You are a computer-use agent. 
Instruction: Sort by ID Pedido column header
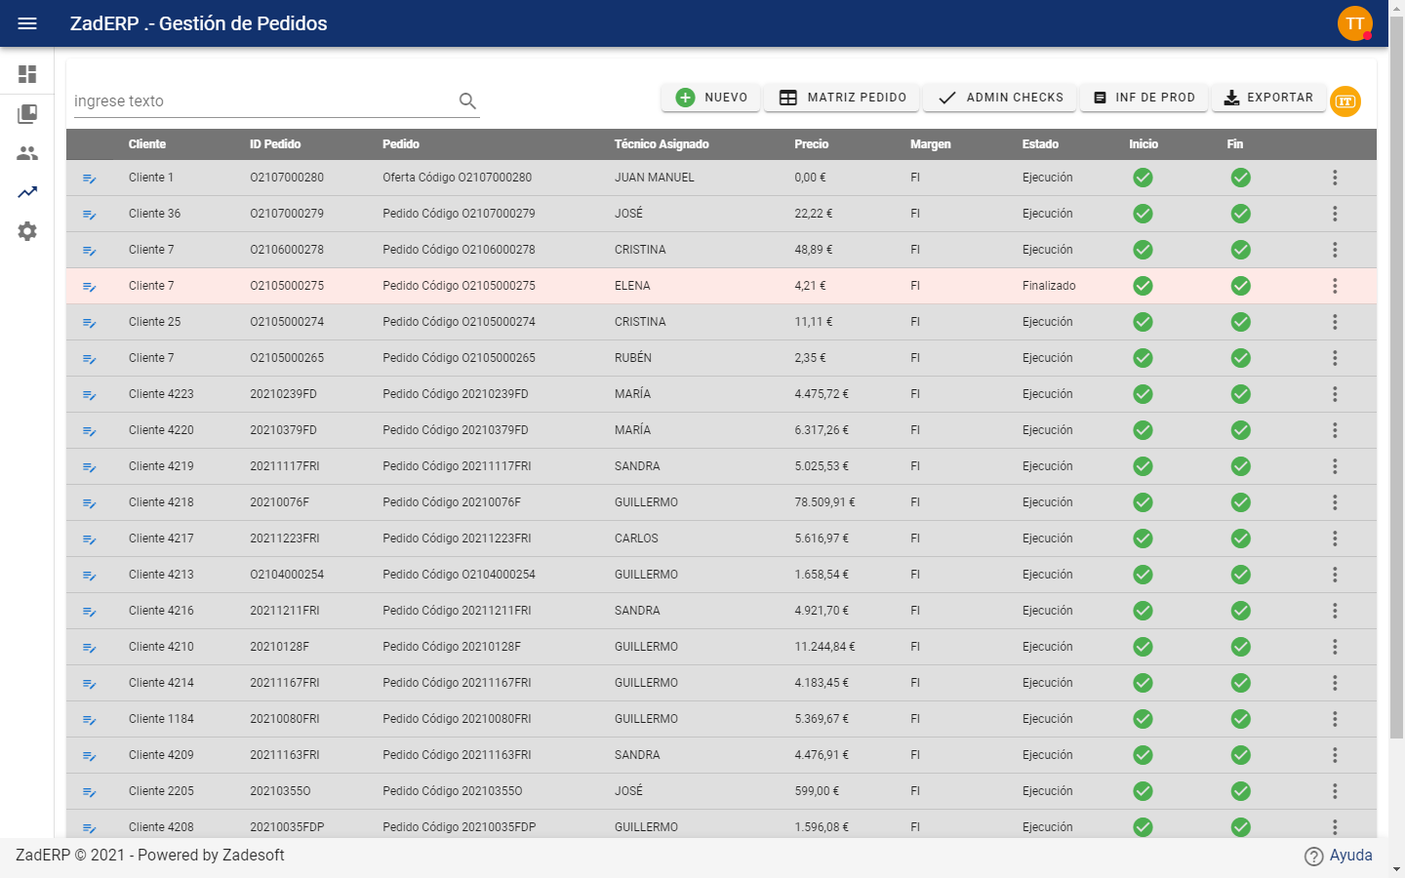tap(275, 144)
